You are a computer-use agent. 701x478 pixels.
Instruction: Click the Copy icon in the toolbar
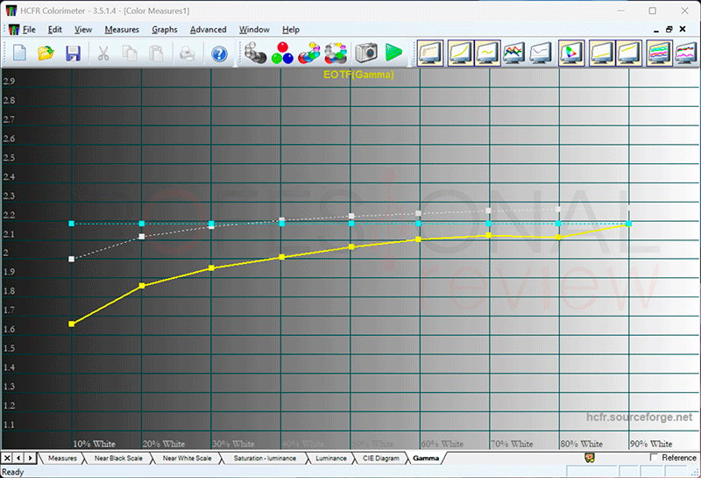tap(130, 54)
